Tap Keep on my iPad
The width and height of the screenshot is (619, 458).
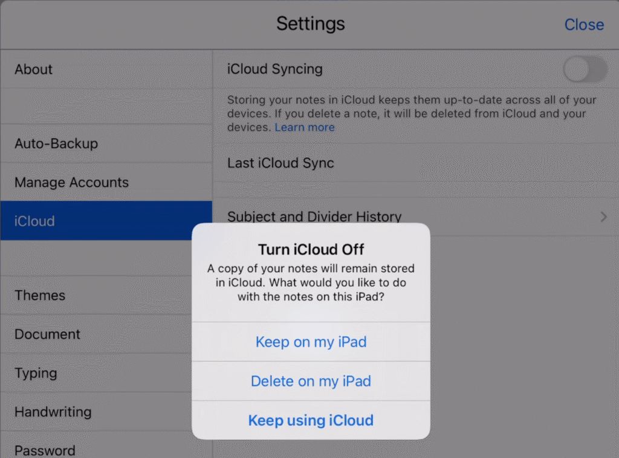[311, 342]
